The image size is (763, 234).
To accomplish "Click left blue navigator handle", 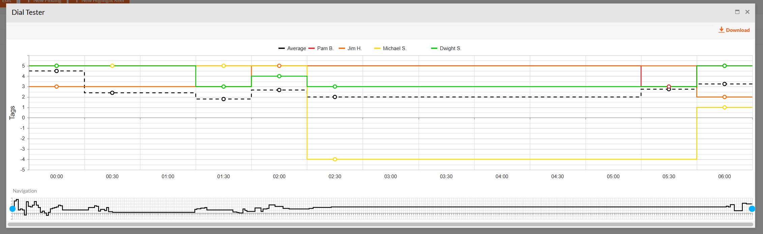I will click(12, 209).
